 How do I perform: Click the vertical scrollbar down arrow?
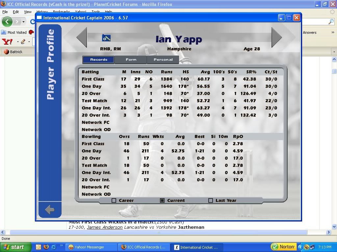click(x=334, y=226)
